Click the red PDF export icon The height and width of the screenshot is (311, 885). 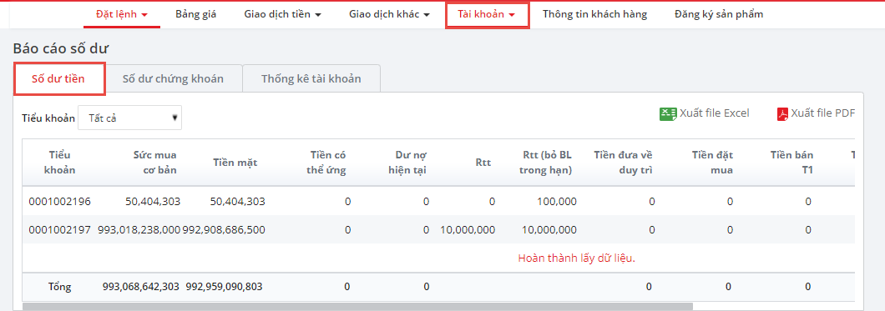coord(782,113)
